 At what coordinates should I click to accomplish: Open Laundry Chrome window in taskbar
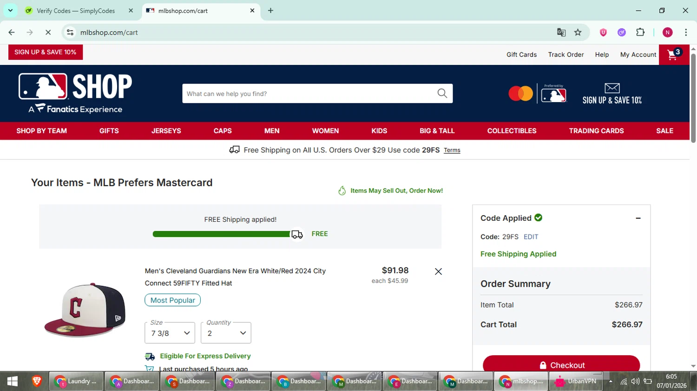(x=76, y=381)
